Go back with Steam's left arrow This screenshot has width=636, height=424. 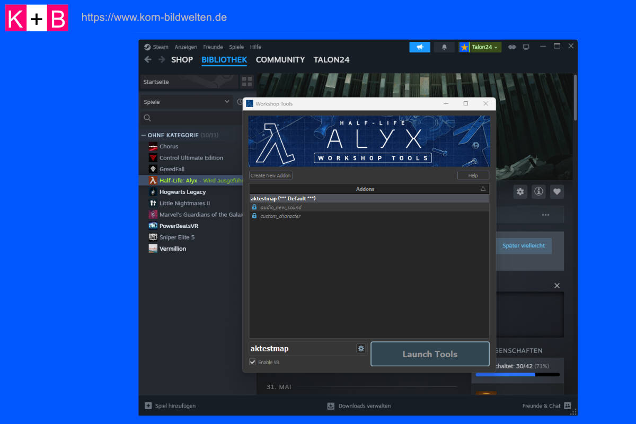click(x=148, y=59)
